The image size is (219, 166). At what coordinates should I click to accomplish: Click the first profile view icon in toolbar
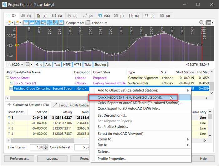click(27, 22)
